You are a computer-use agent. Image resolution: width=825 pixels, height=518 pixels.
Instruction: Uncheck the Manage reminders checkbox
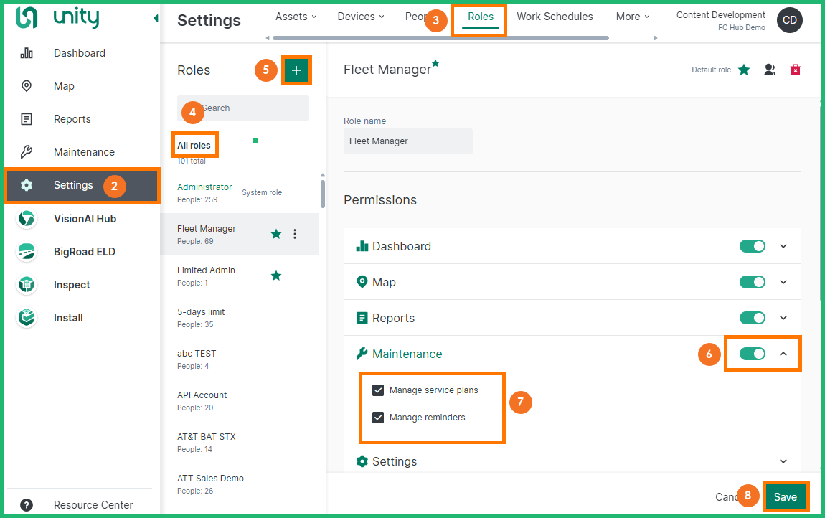378,418
